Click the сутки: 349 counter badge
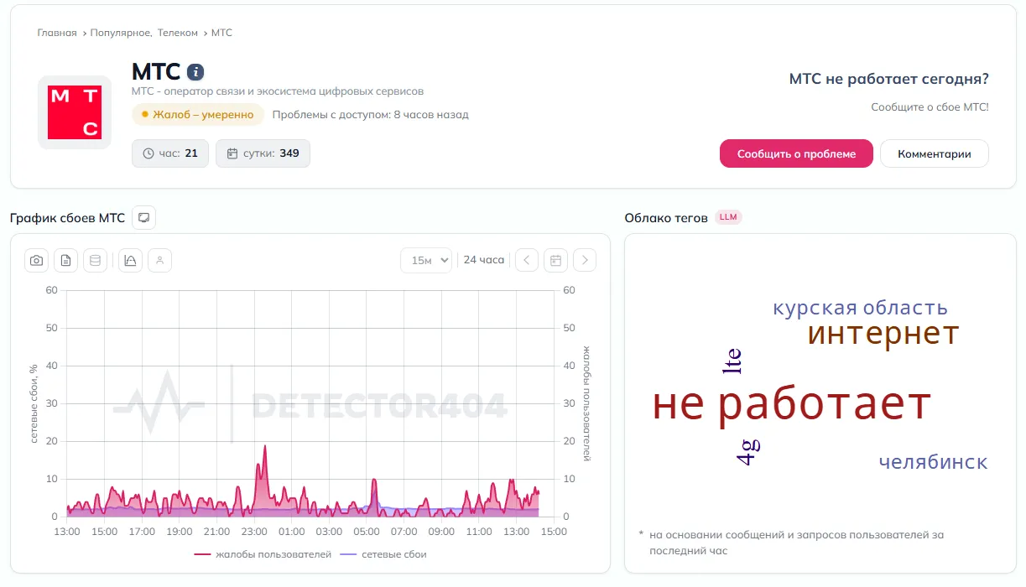 [263, 153]
